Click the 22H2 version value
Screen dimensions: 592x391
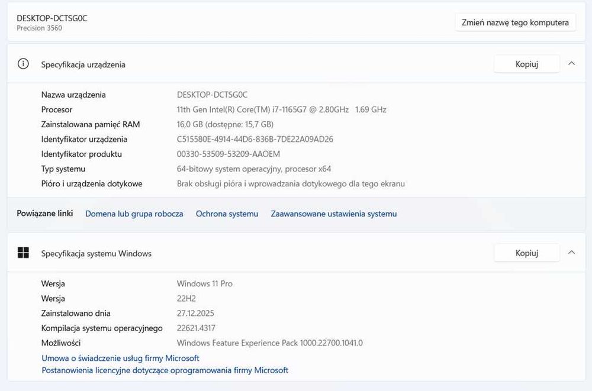[x=186, y=299]
